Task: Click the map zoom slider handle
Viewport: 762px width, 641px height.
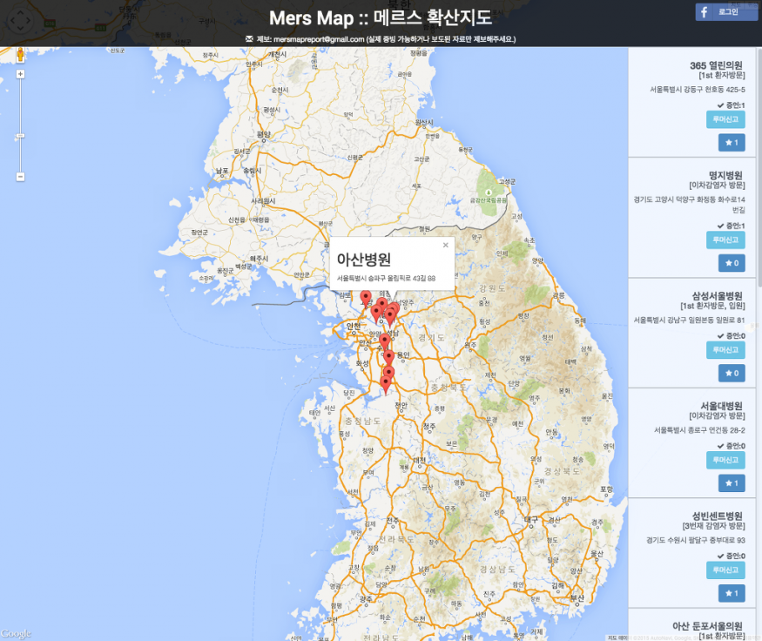Action: point(20,136)
